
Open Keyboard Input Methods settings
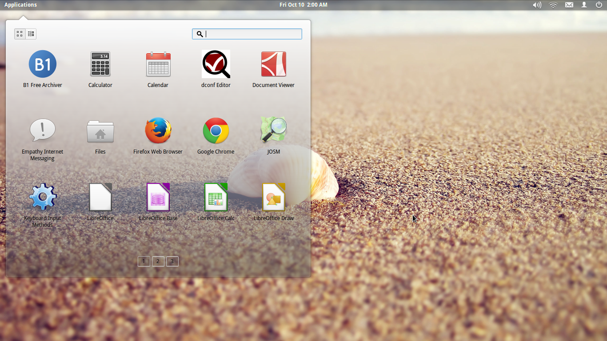(x=43, y=197)
